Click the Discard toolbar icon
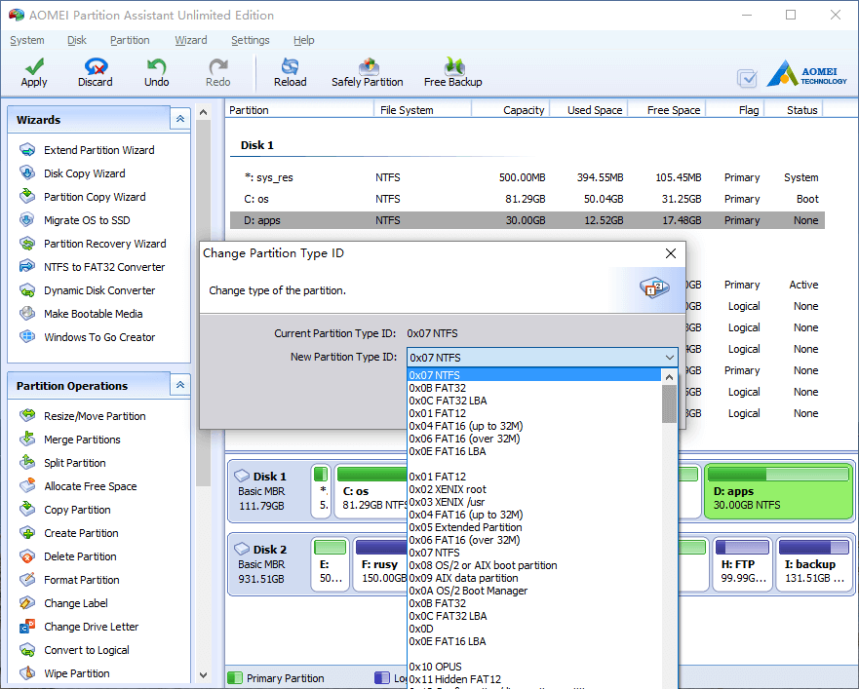 click(x=96, y=66)
